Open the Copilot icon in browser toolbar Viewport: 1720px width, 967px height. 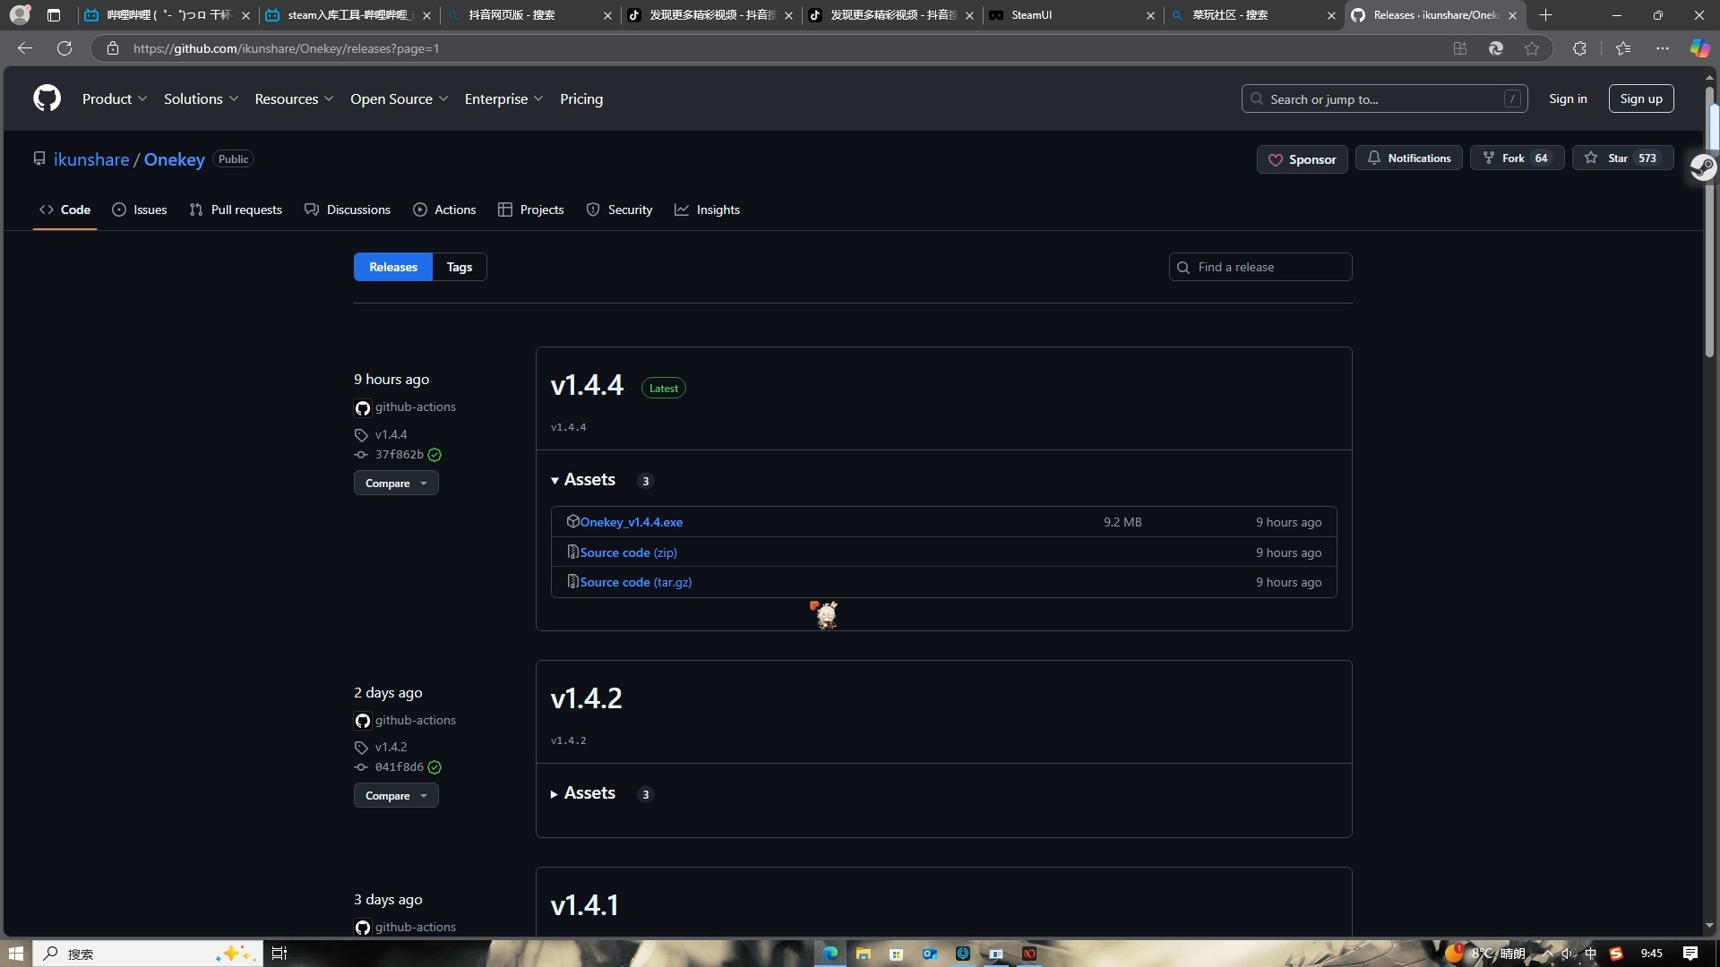click(x=1699, y=48)
